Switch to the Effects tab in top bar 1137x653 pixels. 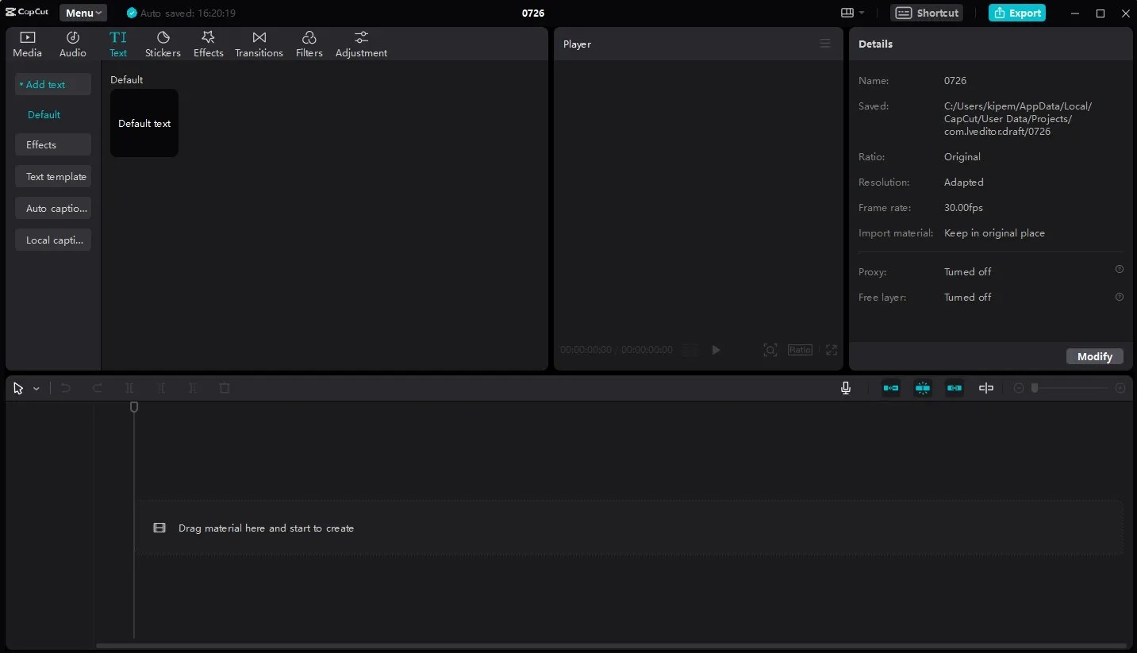coord(209,44)
